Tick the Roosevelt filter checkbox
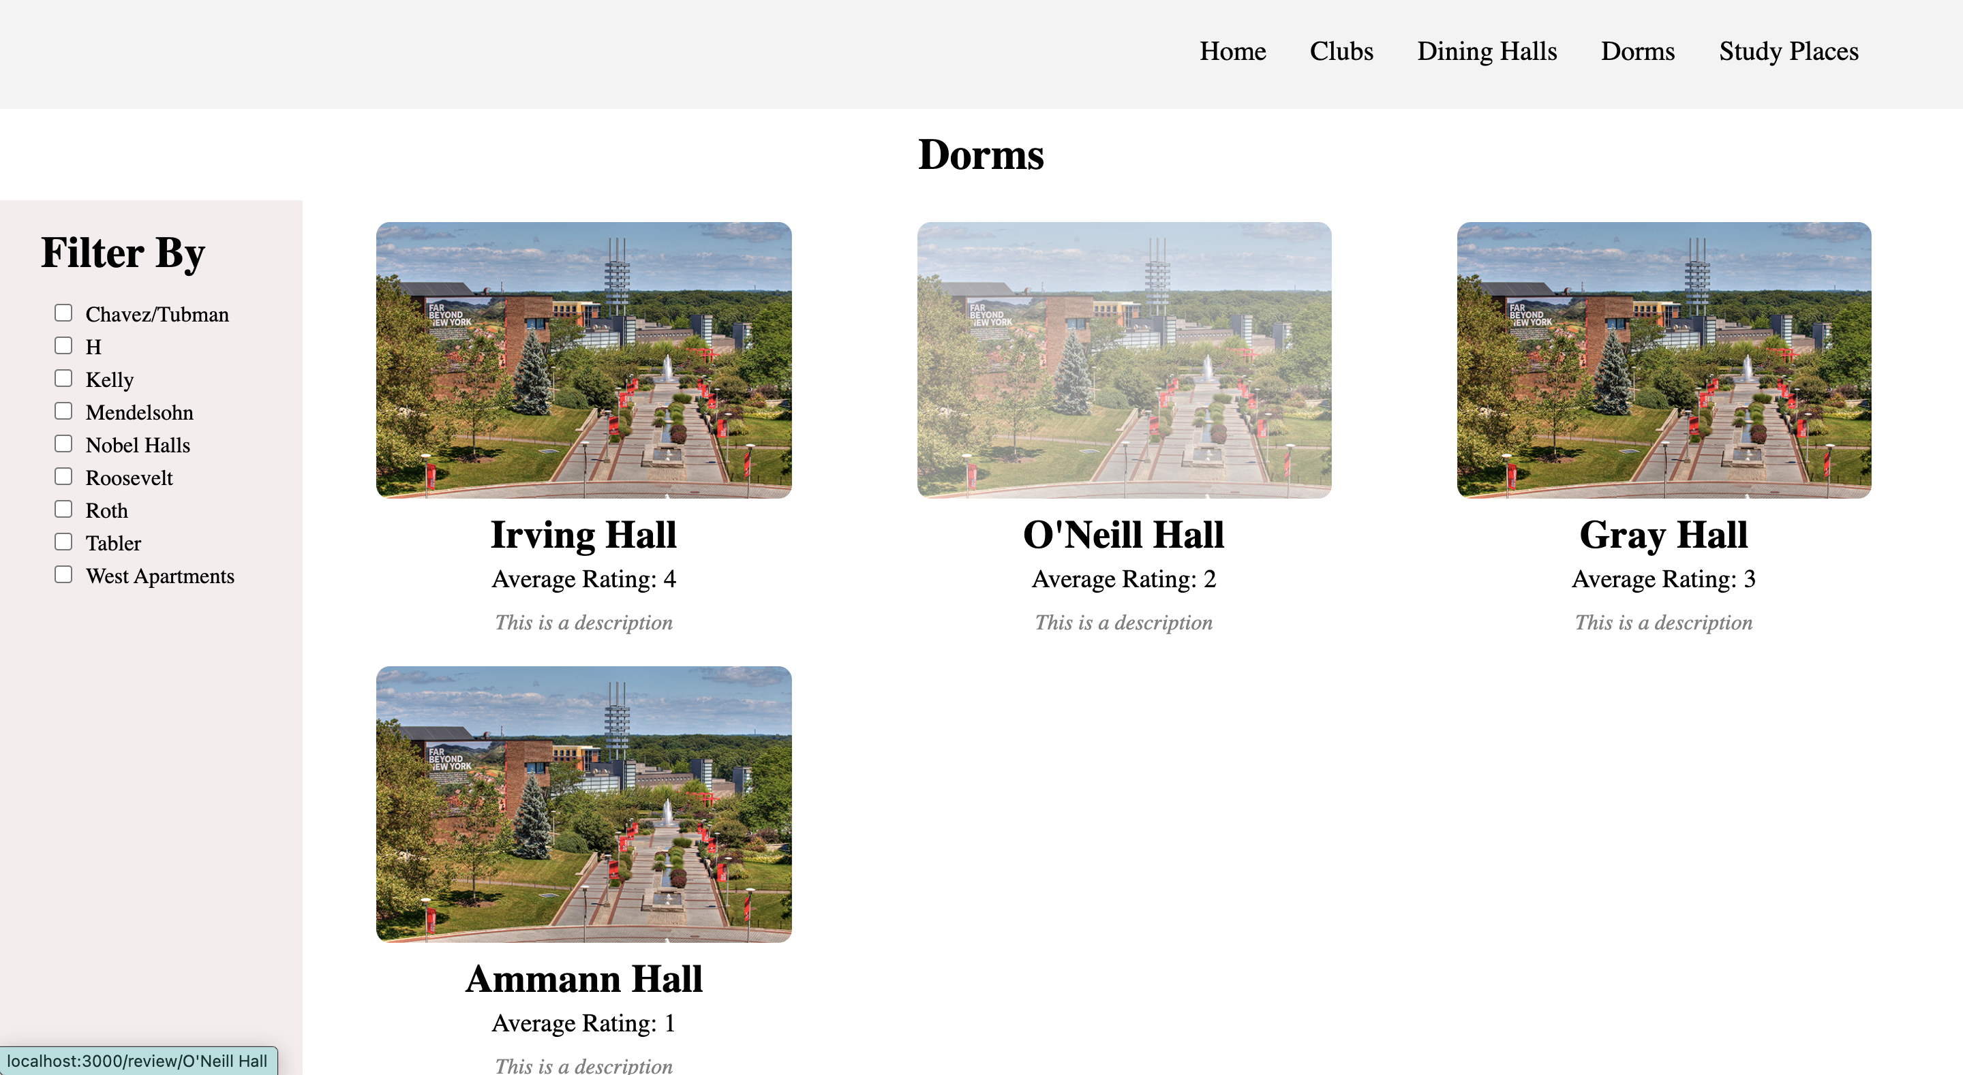 (63, 477)
